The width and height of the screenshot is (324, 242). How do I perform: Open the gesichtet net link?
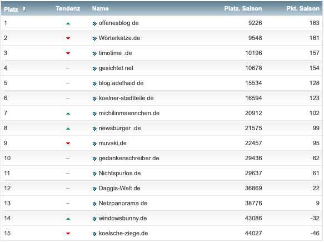tap(116, 68)
